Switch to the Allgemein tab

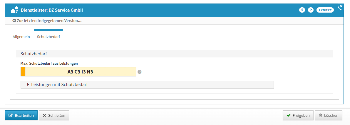coord(21,37)
